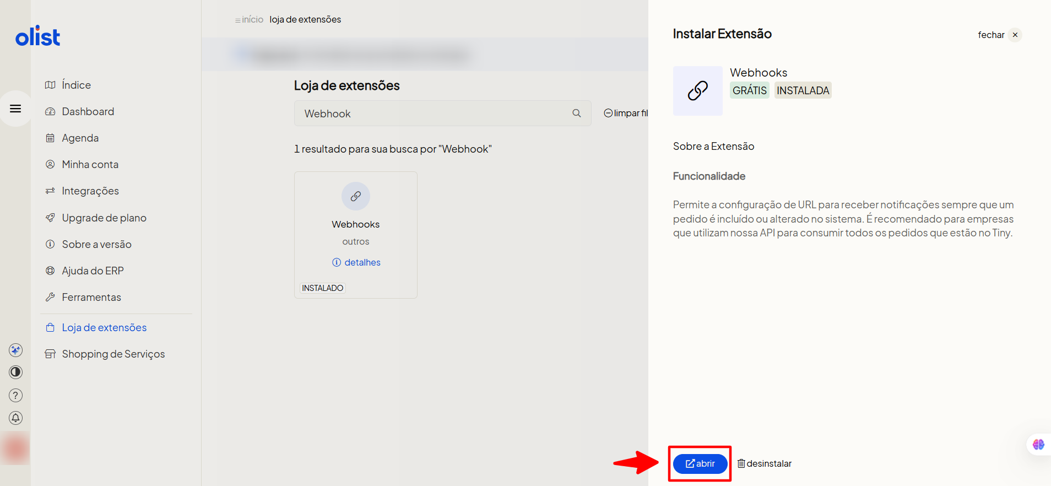Open Ajuda do ERP
Image resolution: width=1051 pixels, height=486 pixels.
click(93, 271)
